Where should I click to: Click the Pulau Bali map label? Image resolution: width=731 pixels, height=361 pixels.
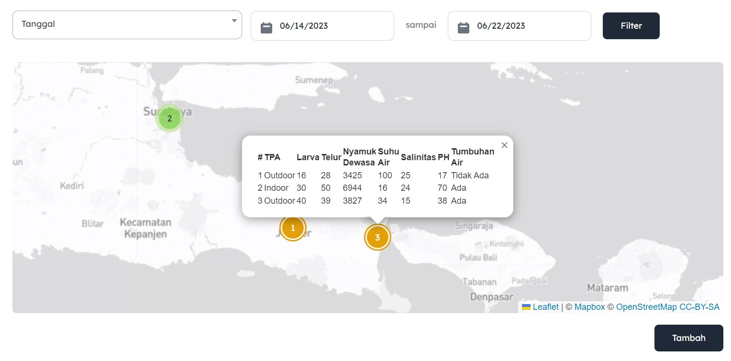click(x=478, y=257)
